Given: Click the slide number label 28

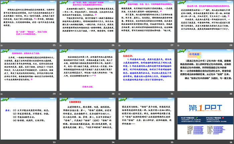Looking at the screenshot, I should [x=231, y=45].
